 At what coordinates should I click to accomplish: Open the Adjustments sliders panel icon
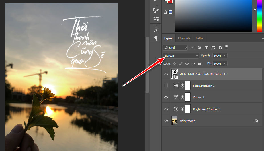(156, 19)
